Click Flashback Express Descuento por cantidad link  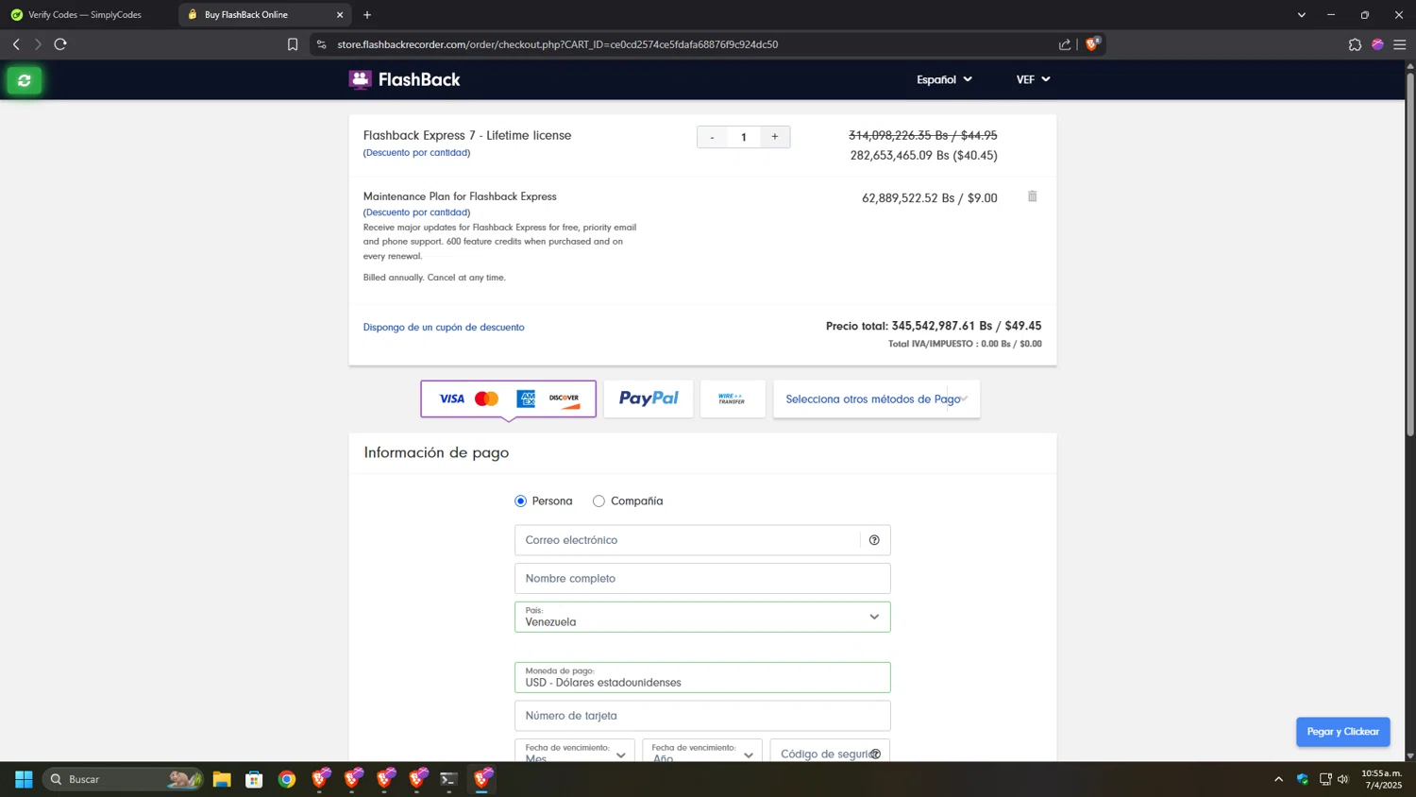click(416, 152)
